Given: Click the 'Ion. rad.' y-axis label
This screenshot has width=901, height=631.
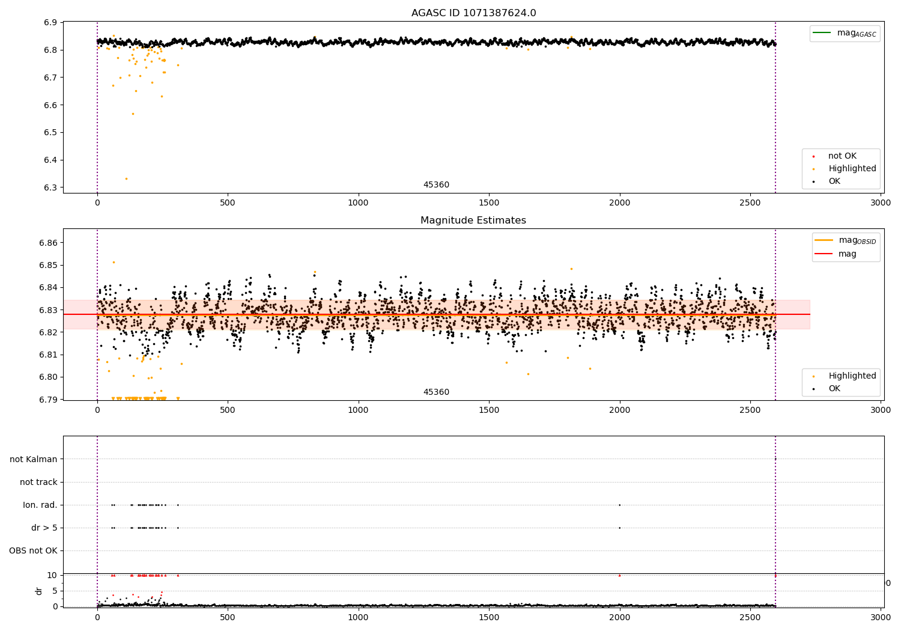Looking at the screenshot, I should click(40, 505).
